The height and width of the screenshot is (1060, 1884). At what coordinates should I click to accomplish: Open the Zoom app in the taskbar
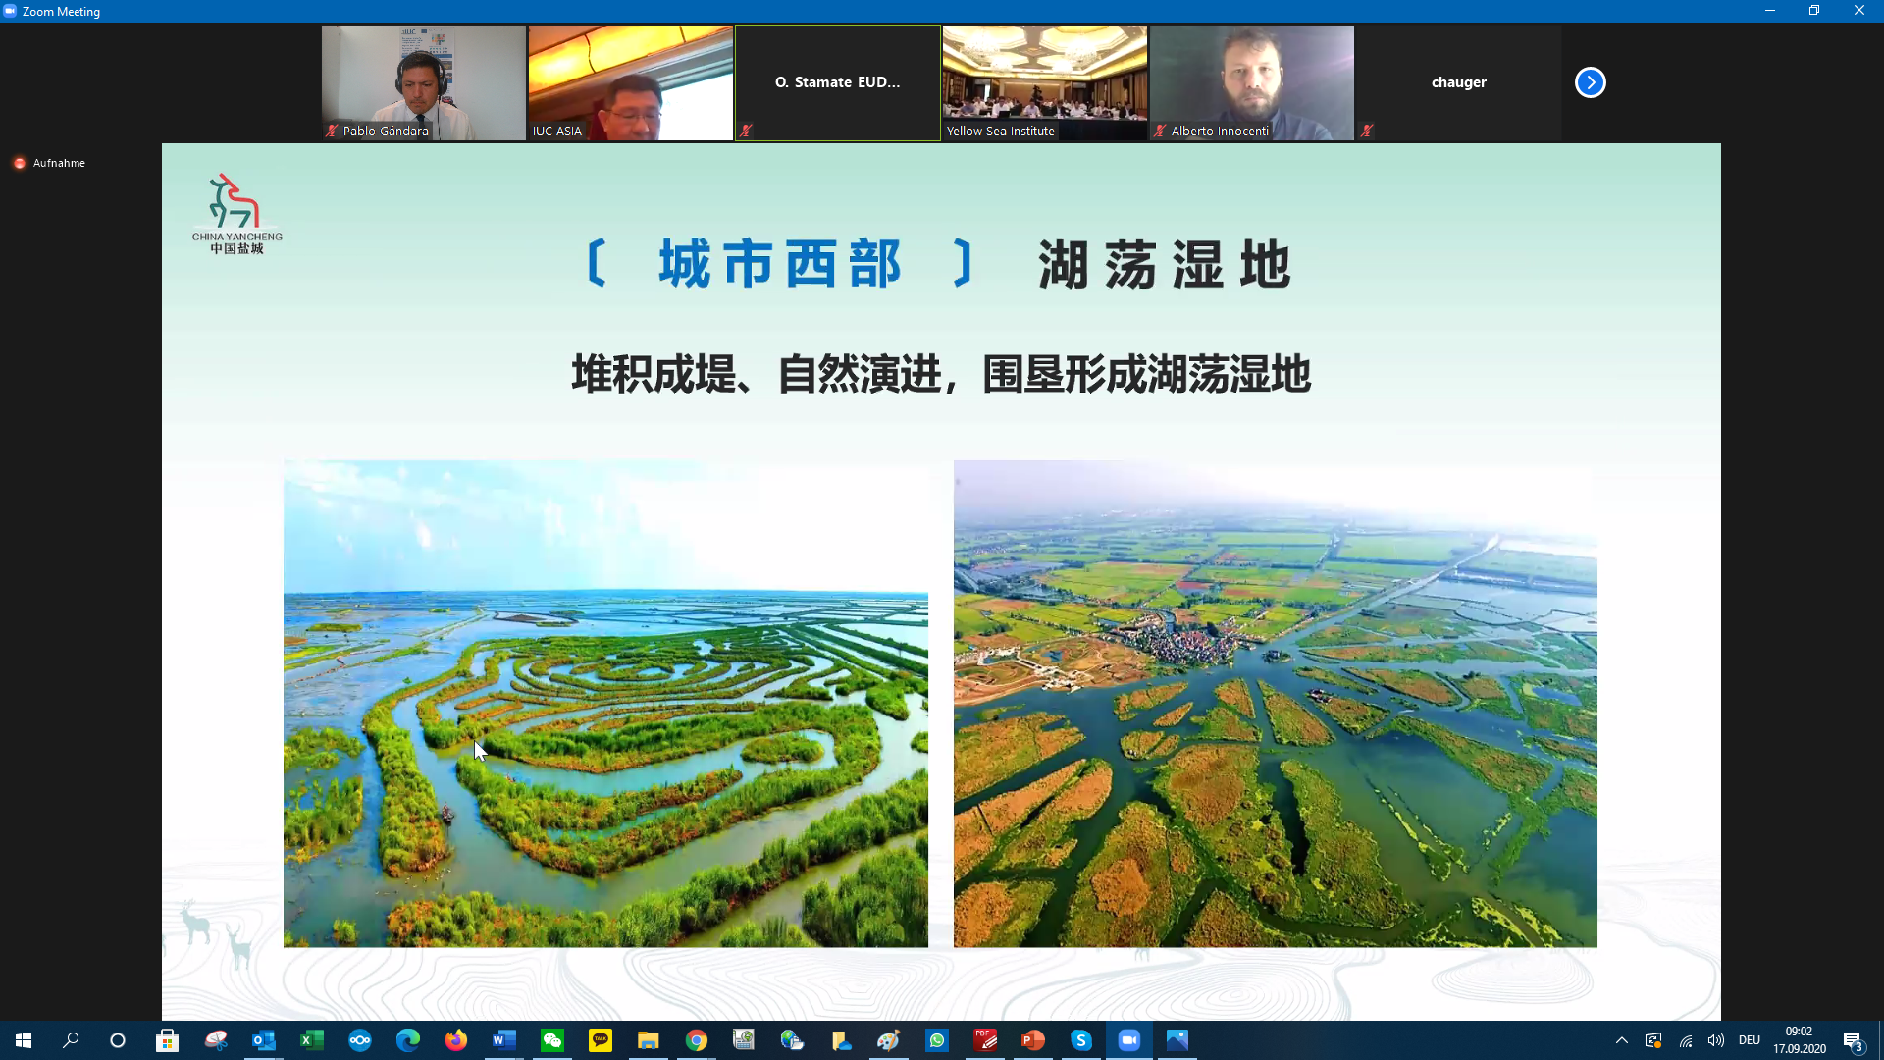[x=1128, y=1040]
